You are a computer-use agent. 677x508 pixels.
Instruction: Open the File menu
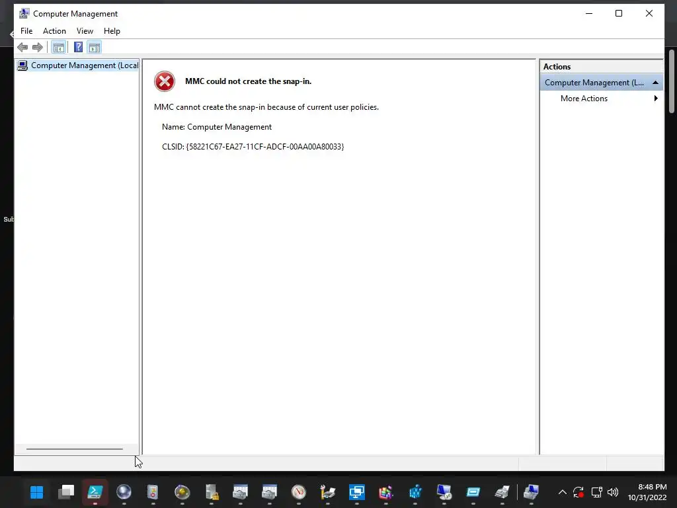click(x=26, y=31)
